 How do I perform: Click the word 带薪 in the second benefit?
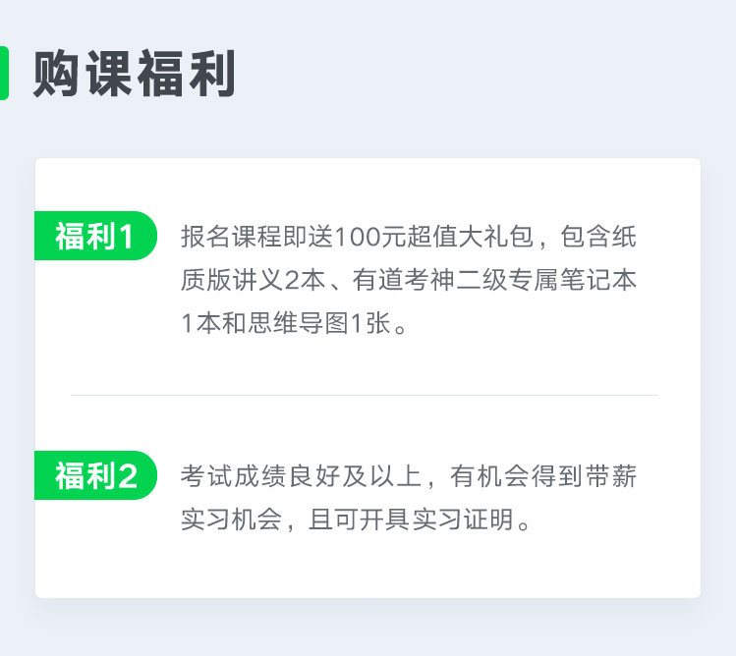pos(611,476)
